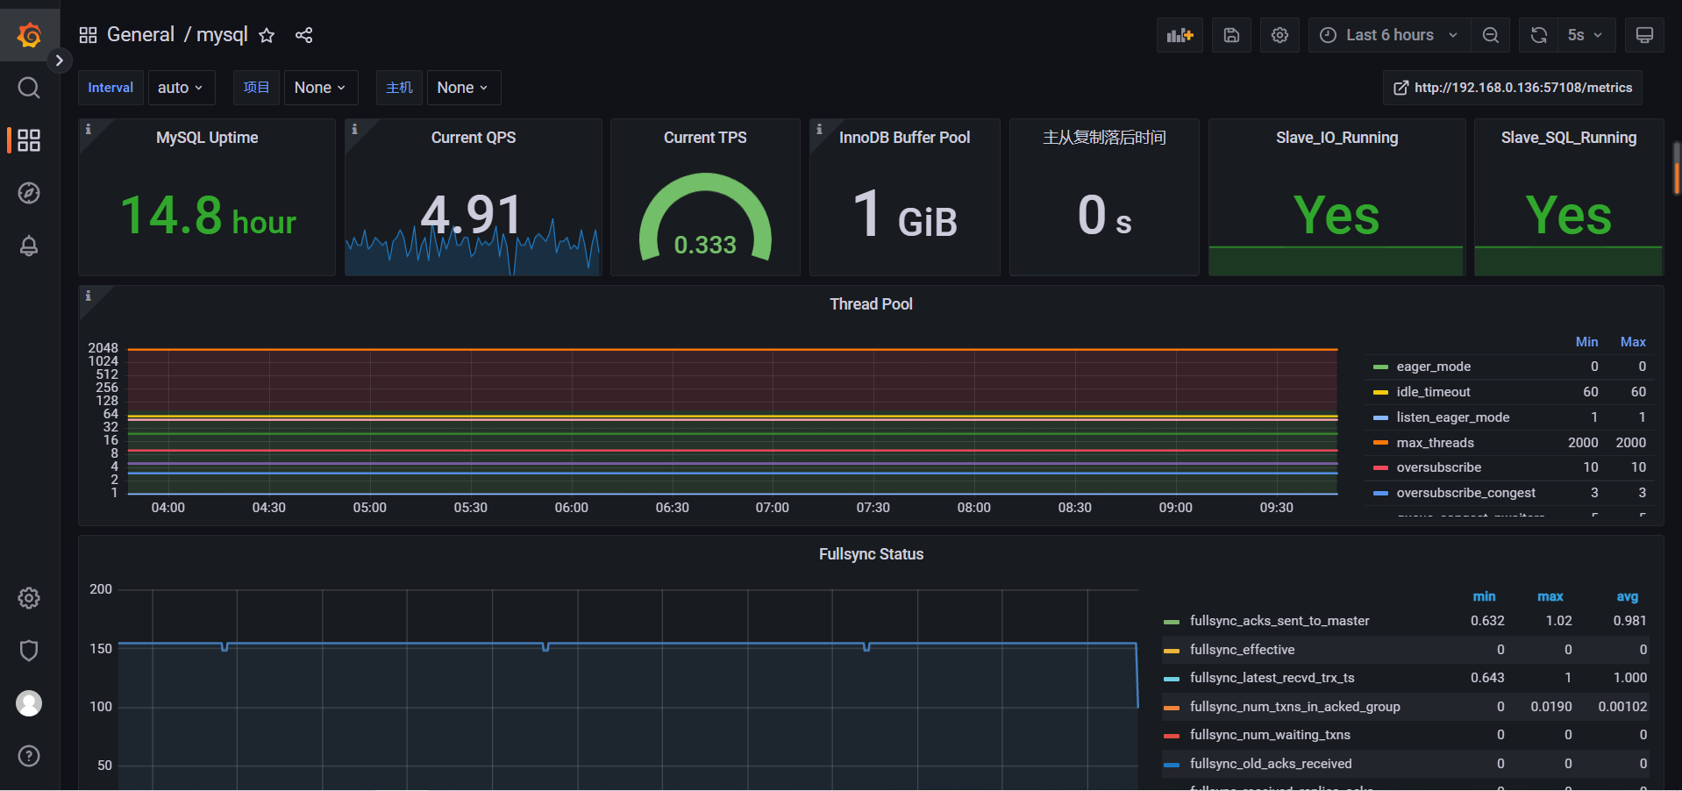Image resolution: width=1682 pixels, height=791 pixels.
Task: Toggle oversubscribe series in legend
Action: click(x=1438, y=467)
